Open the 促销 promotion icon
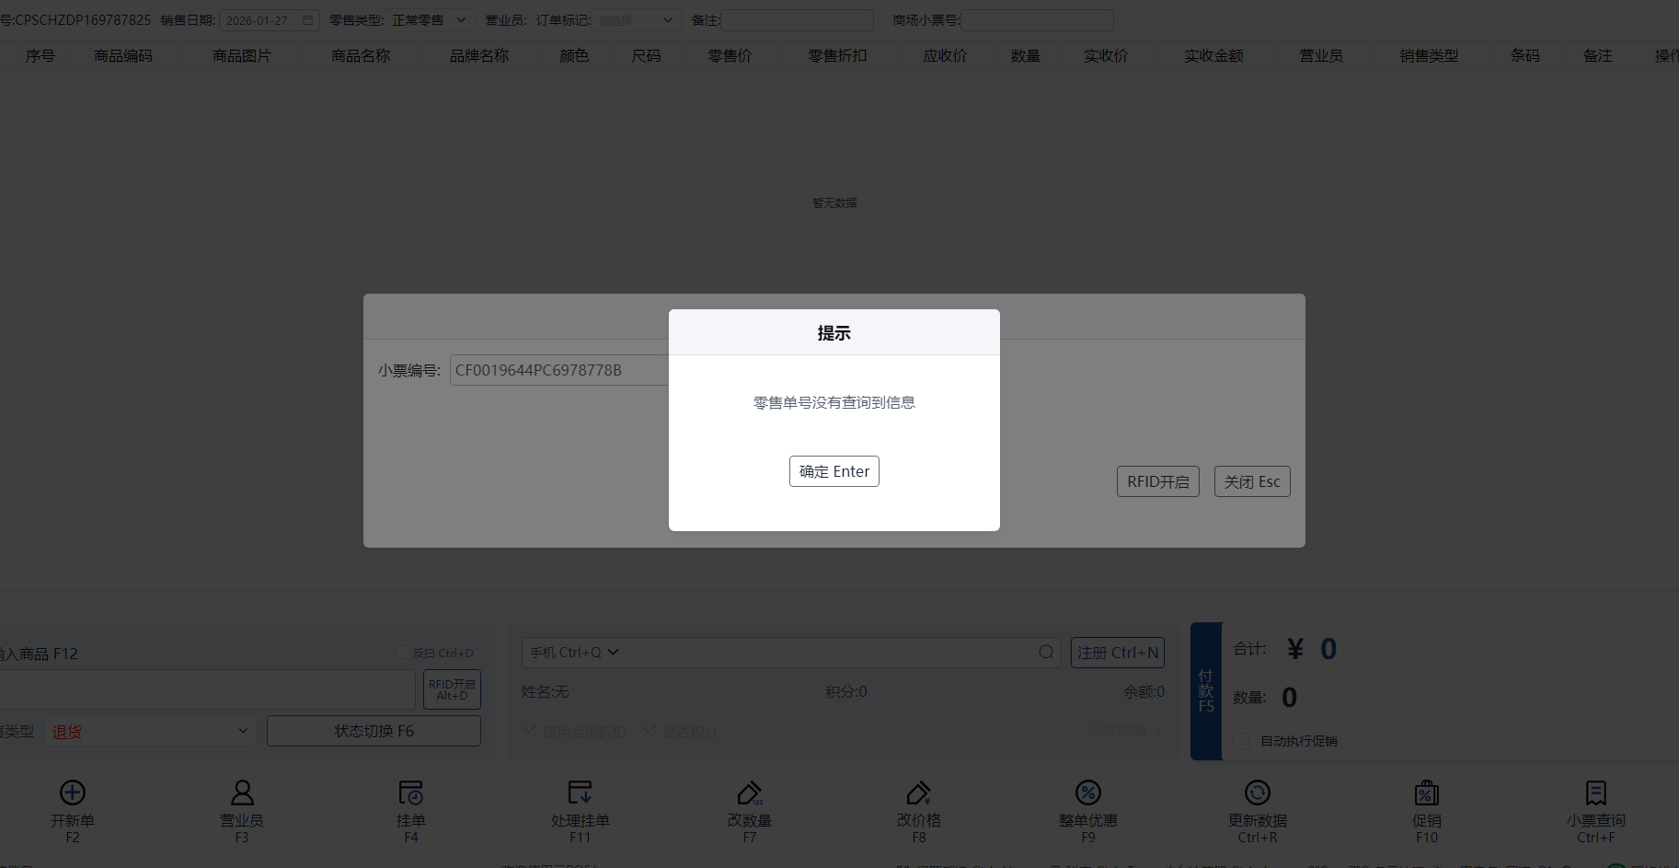1679x868 pixels. click(x=1426, y=793)
